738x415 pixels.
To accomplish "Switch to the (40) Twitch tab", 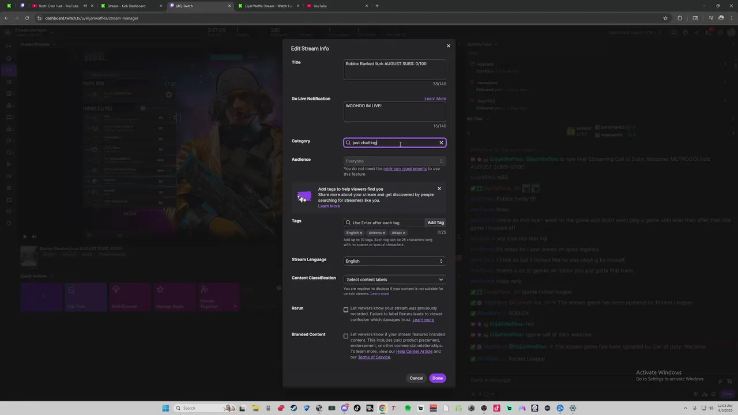I will coord(199,6).
